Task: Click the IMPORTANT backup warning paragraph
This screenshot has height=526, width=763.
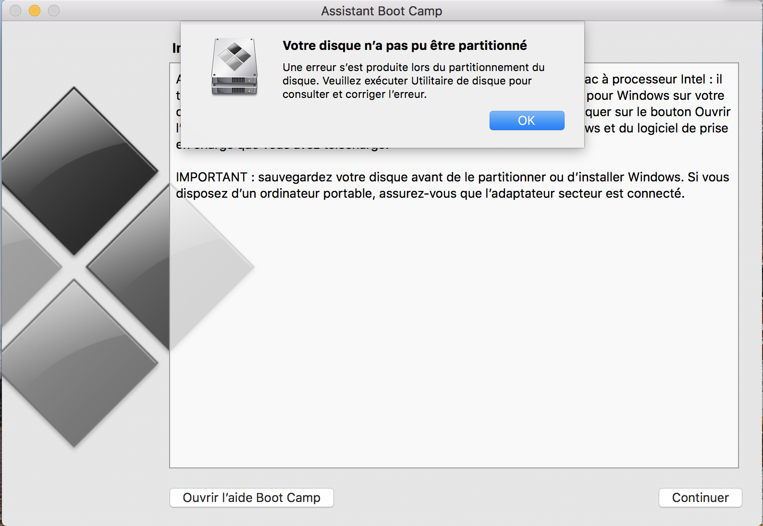Action: coord(452,185)
